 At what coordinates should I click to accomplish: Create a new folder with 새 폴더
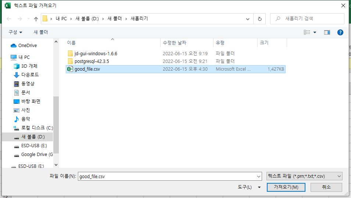(41, 32)
